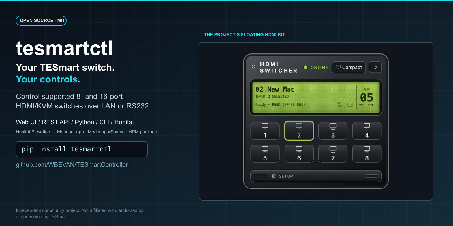The image size is (453, 226).
Task: Click the envelope icon on the LCD
Action: [350, 105]
